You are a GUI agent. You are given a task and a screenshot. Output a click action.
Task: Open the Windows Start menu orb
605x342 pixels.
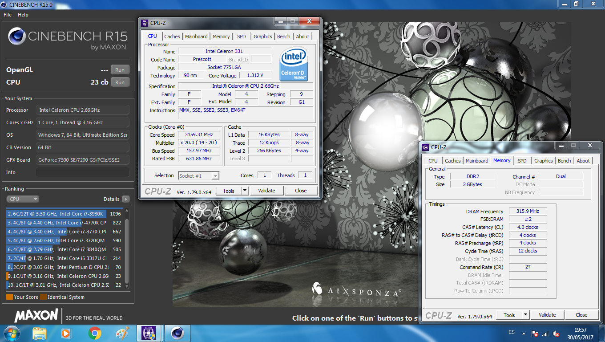click(11, 333)
